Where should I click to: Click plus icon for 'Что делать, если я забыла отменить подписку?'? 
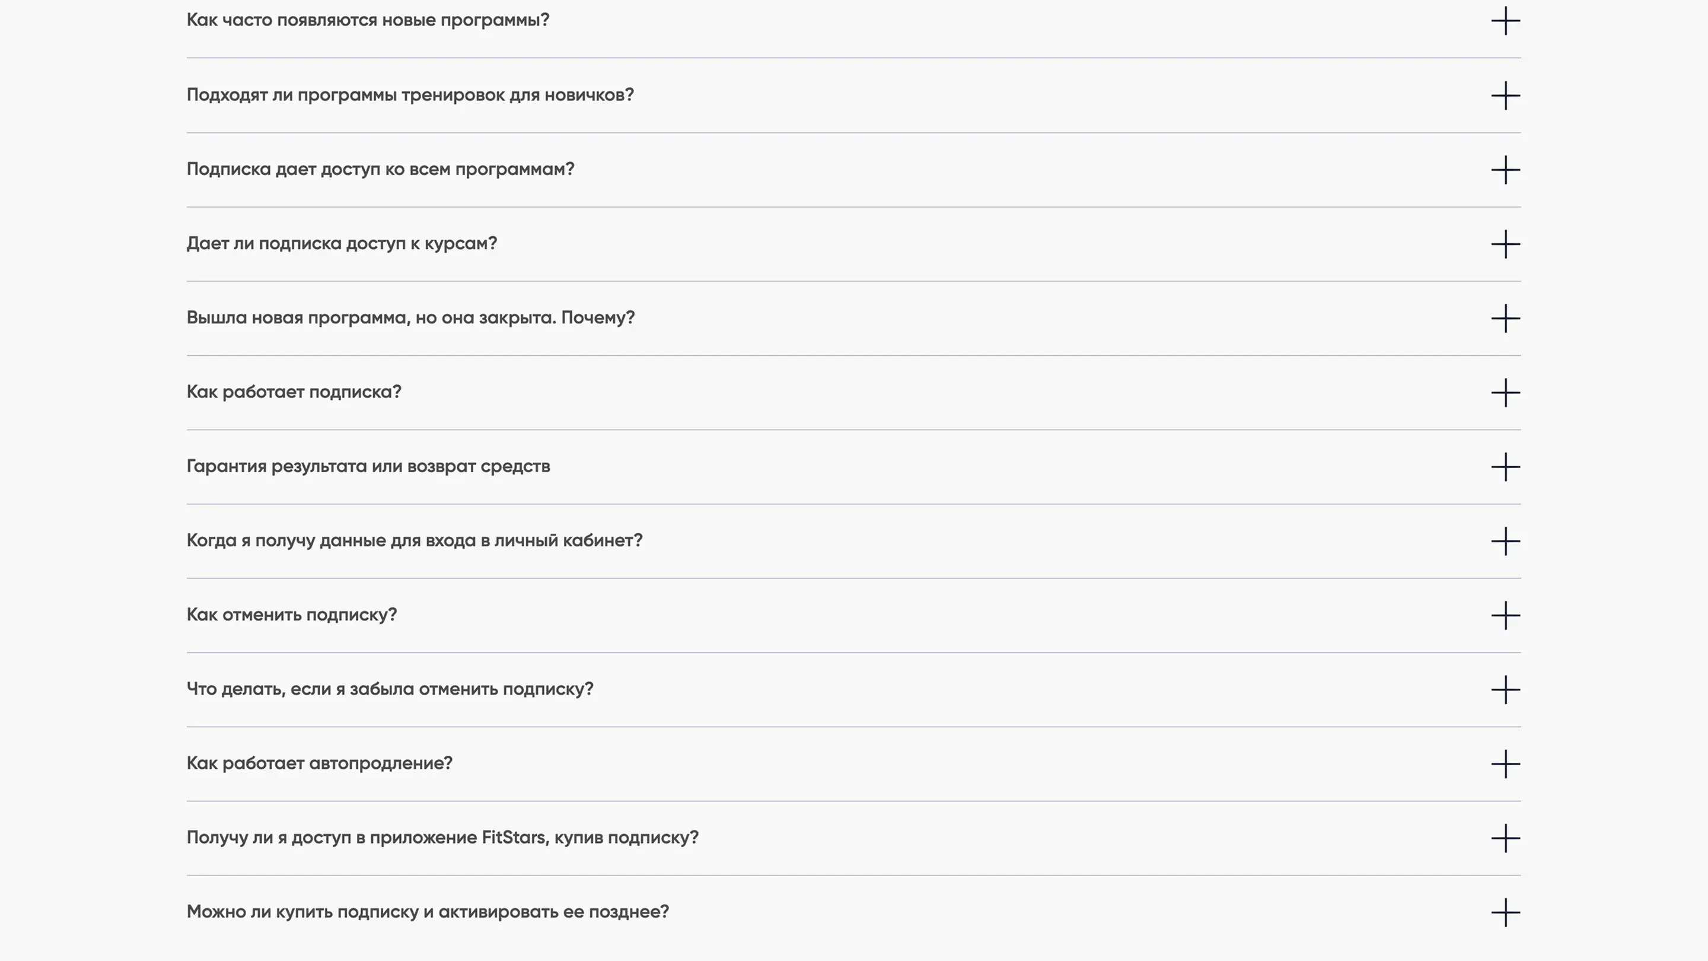1505,690
